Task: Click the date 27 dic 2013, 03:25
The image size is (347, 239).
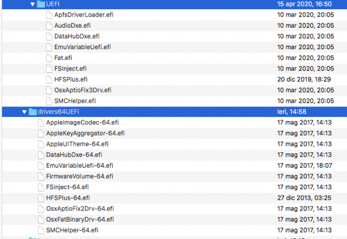Action: 304,198
